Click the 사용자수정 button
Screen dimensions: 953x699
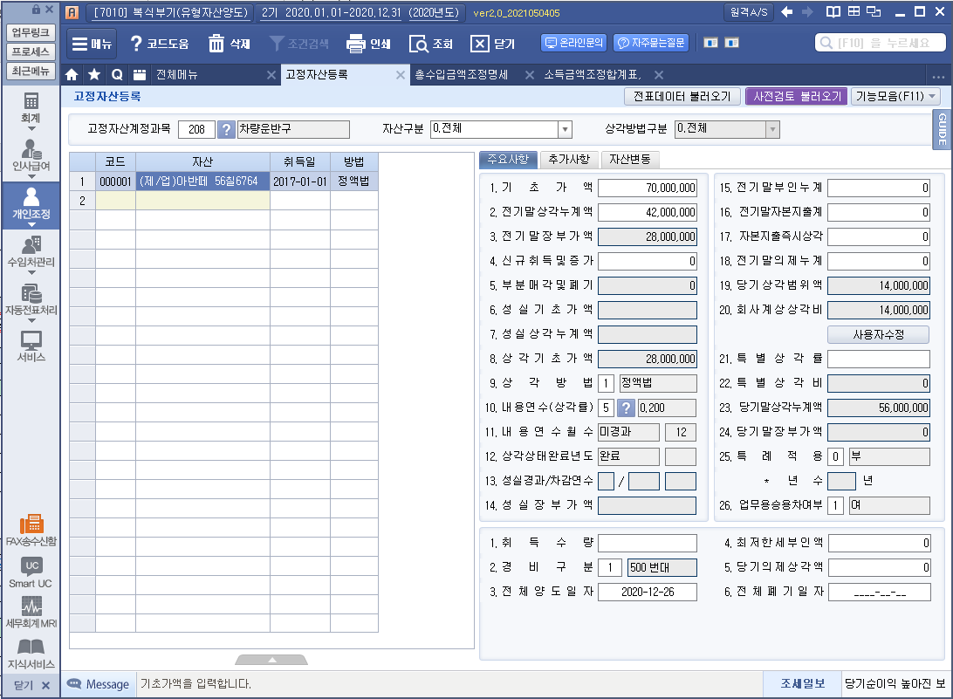[x=878, y=334]
